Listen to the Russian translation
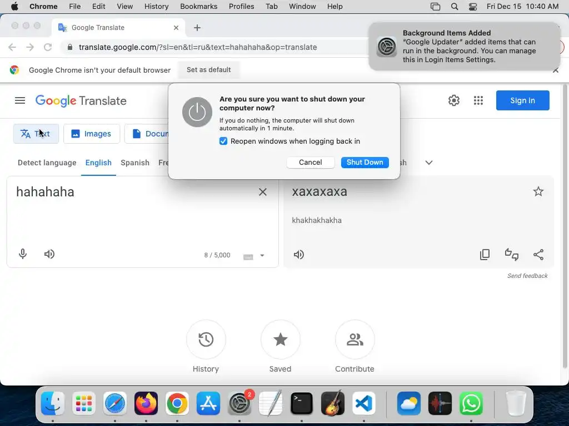The height and width of the screenshot is (426, 569). [298, 255]
